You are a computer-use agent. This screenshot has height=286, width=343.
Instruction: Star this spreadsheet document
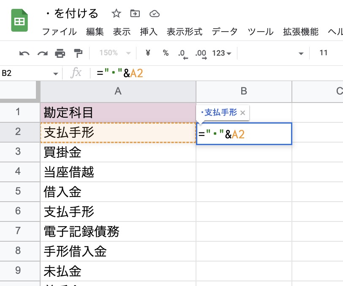(x=116, y=14)
